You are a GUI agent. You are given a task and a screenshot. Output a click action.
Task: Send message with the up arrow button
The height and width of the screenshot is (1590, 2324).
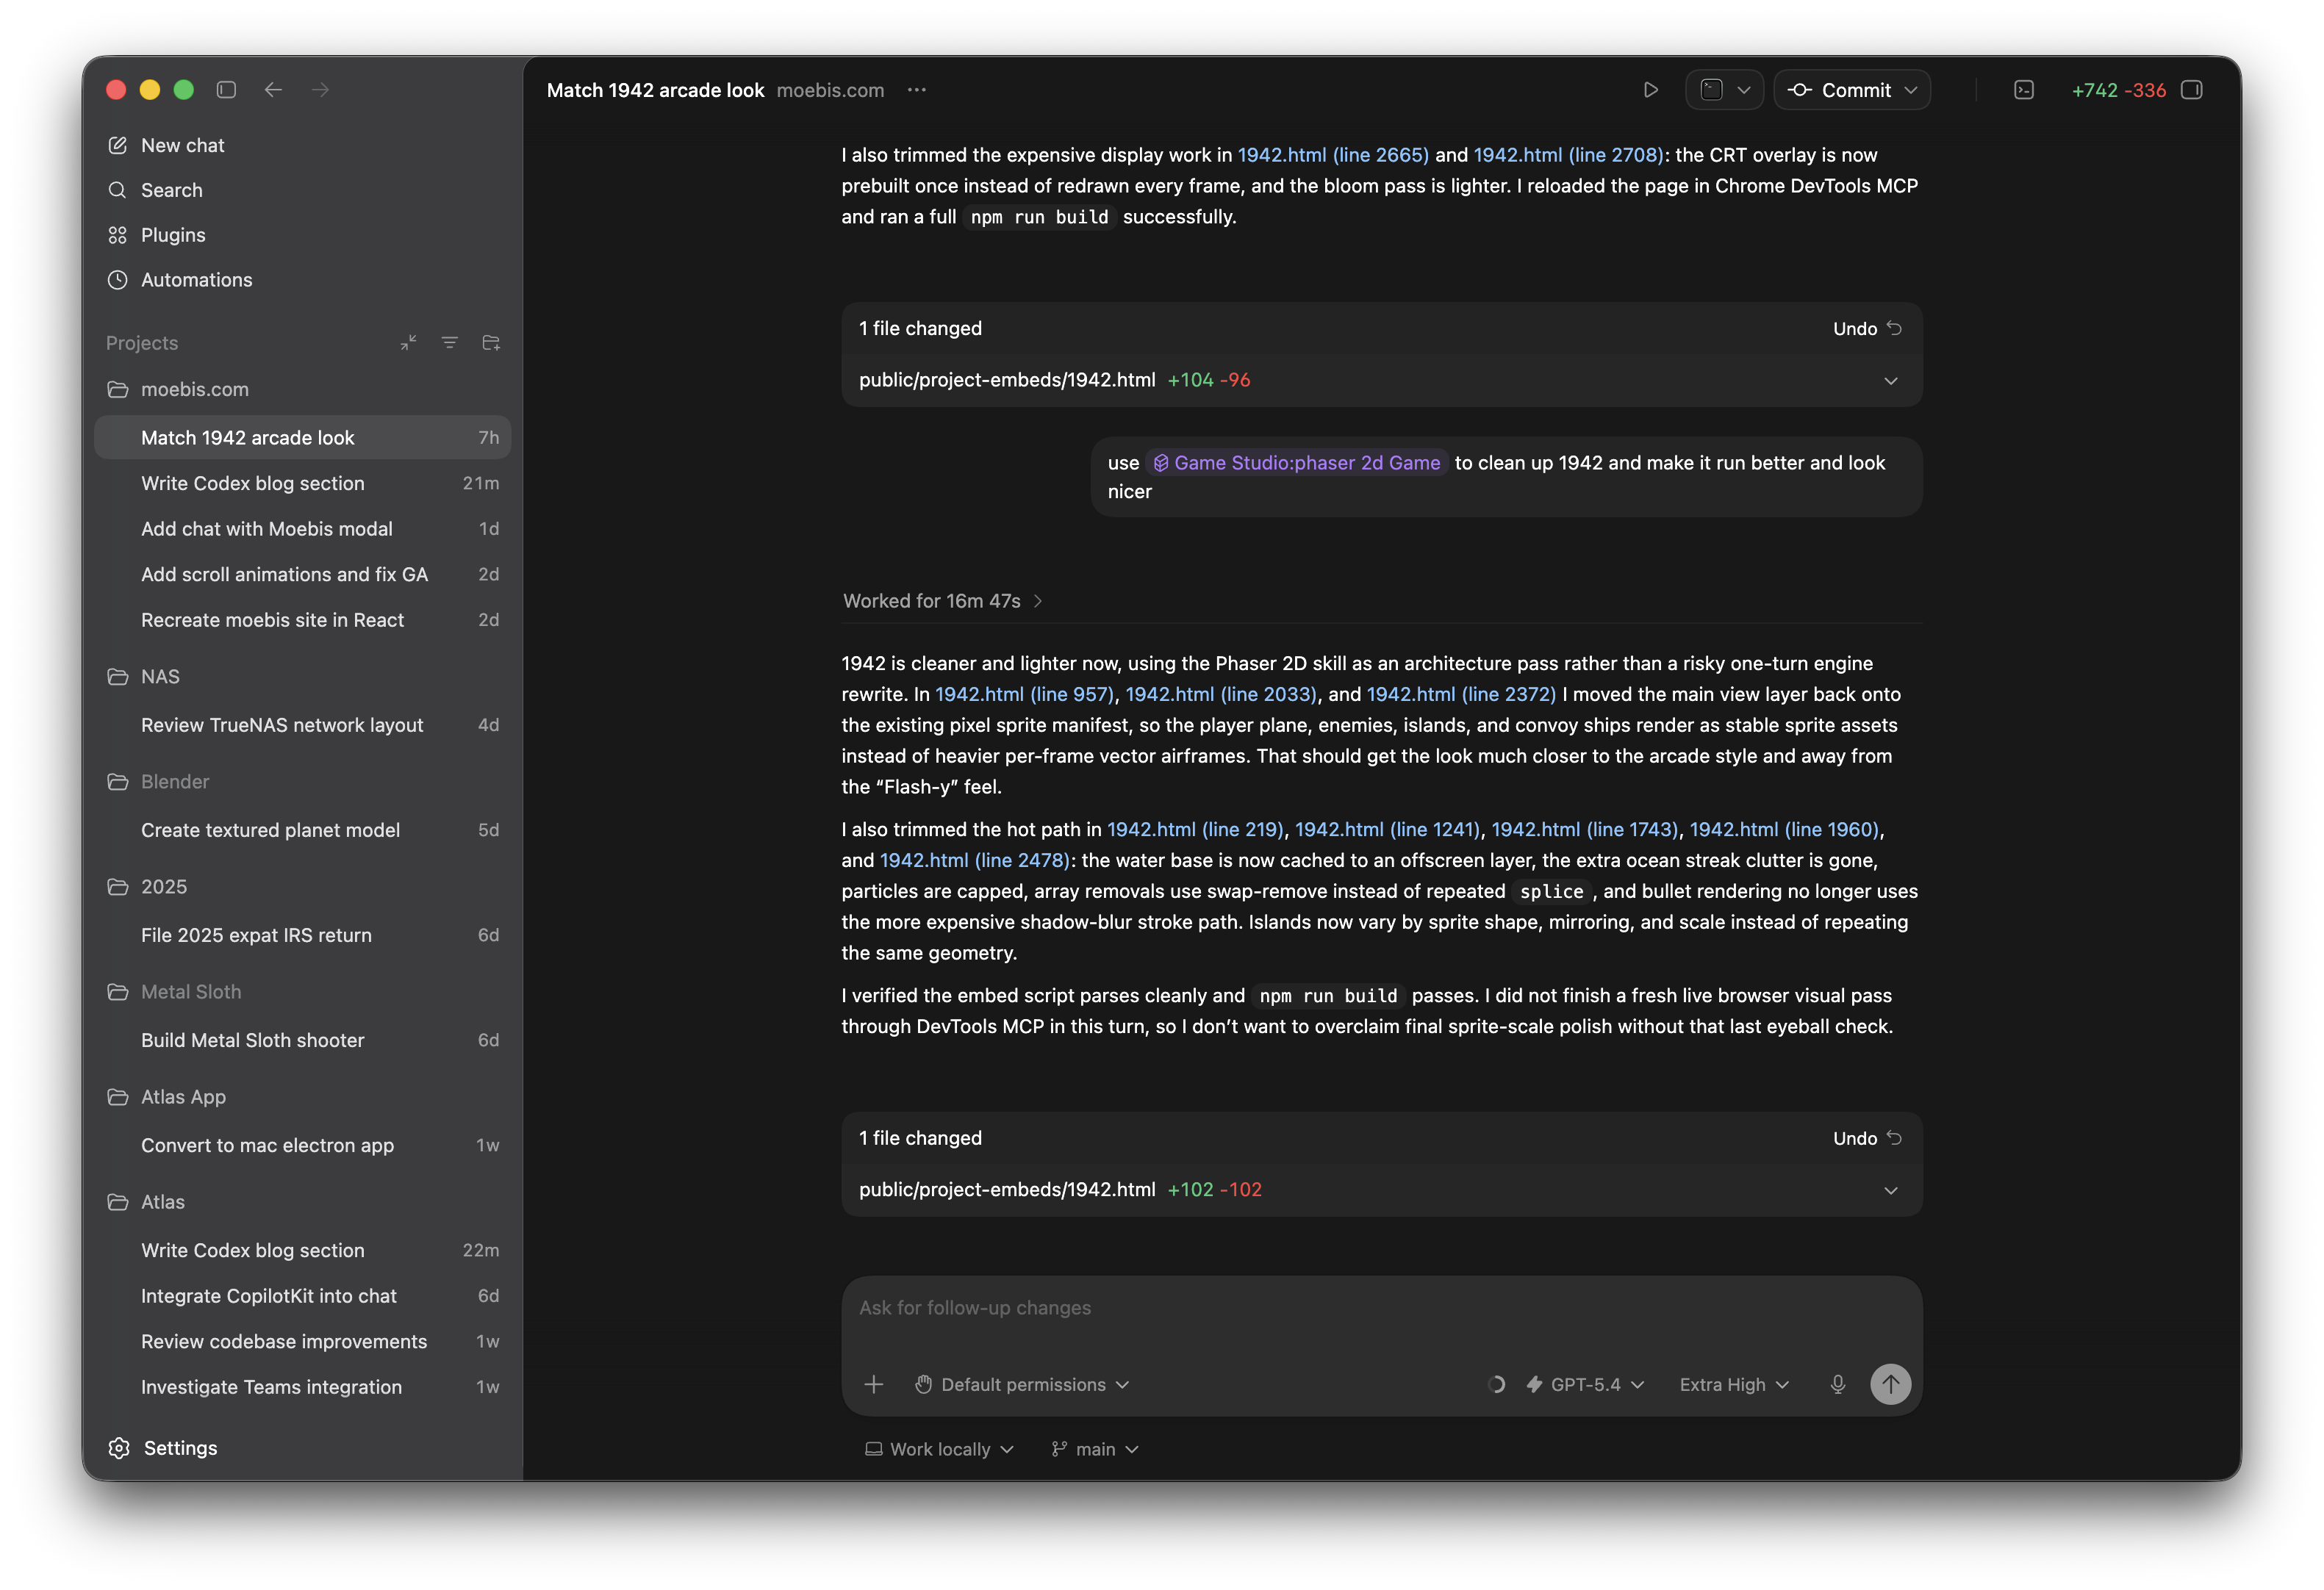(1890, 1385)
